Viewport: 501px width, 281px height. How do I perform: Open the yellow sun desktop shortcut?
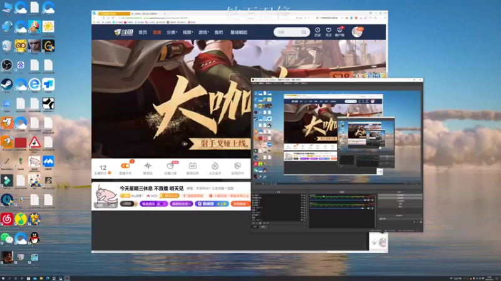pyautogui.click(x=48, y=27)
